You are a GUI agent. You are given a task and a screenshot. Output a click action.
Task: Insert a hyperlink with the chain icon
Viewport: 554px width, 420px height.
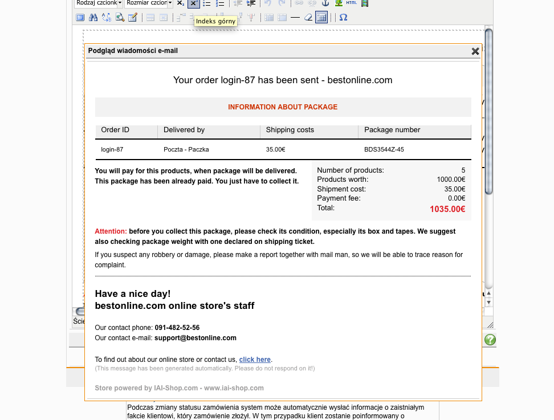click(x=299, y=3)
